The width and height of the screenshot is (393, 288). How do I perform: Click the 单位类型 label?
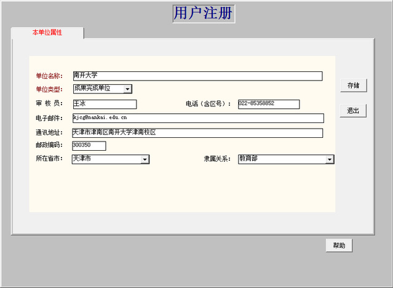click(49, 89)
